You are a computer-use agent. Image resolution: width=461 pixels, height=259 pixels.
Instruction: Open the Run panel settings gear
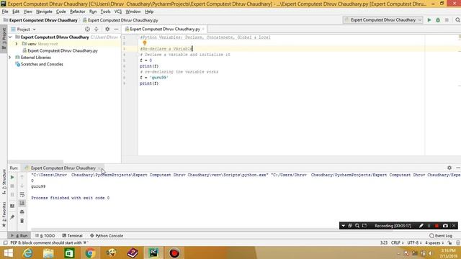(449, 168)
